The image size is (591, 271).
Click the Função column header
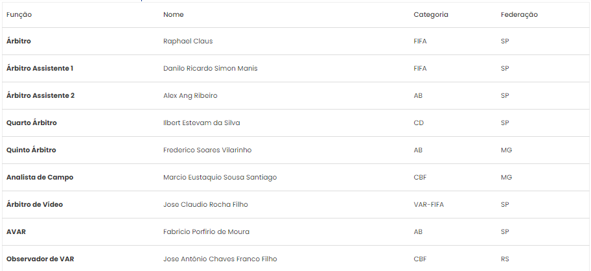click(19, 15)
